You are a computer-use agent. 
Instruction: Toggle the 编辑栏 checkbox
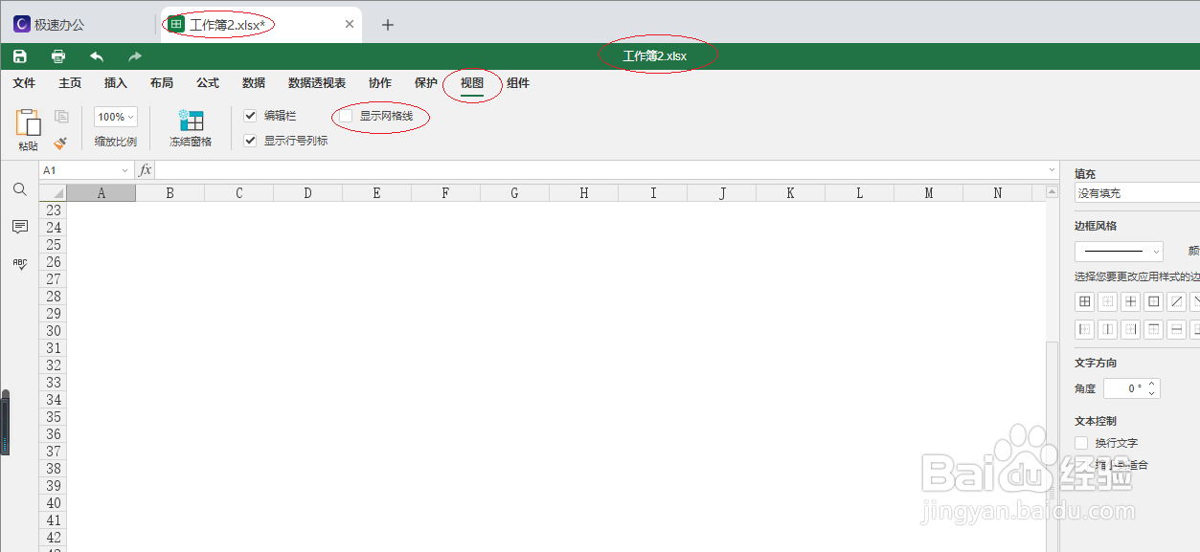coord(251,116)
